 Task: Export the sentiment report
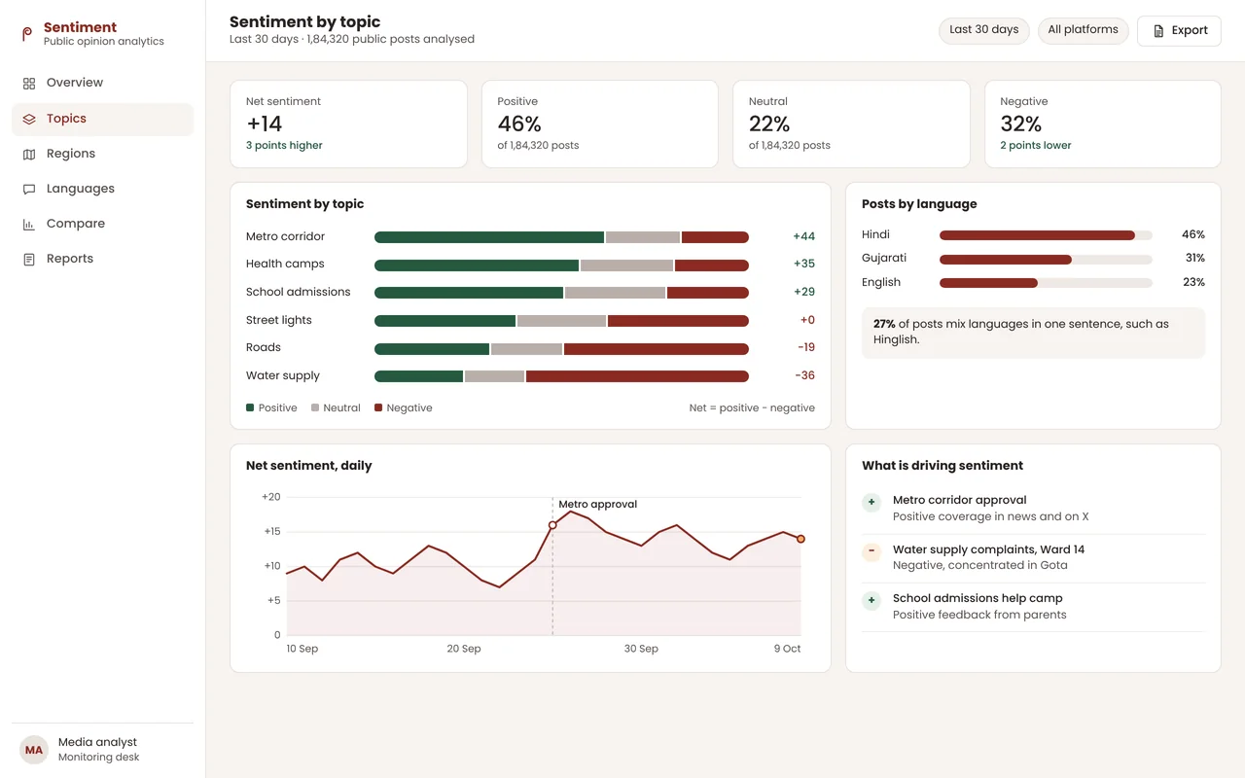(x=1179, y=30)
